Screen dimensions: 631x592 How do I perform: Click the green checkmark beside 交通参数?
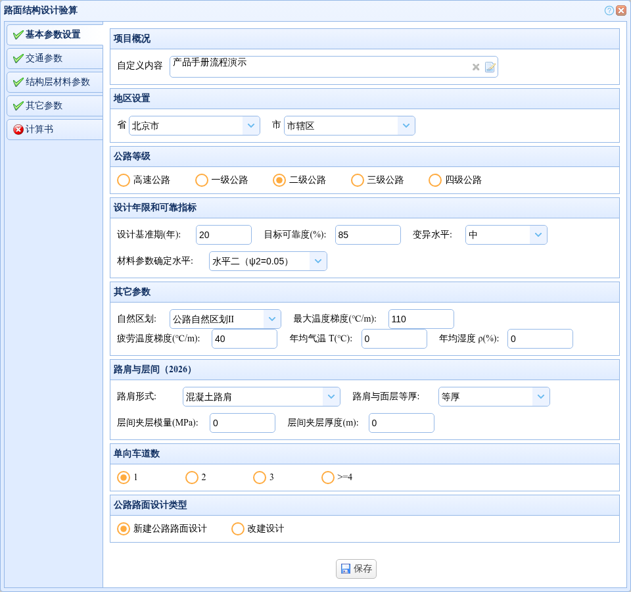click(18, 59)
